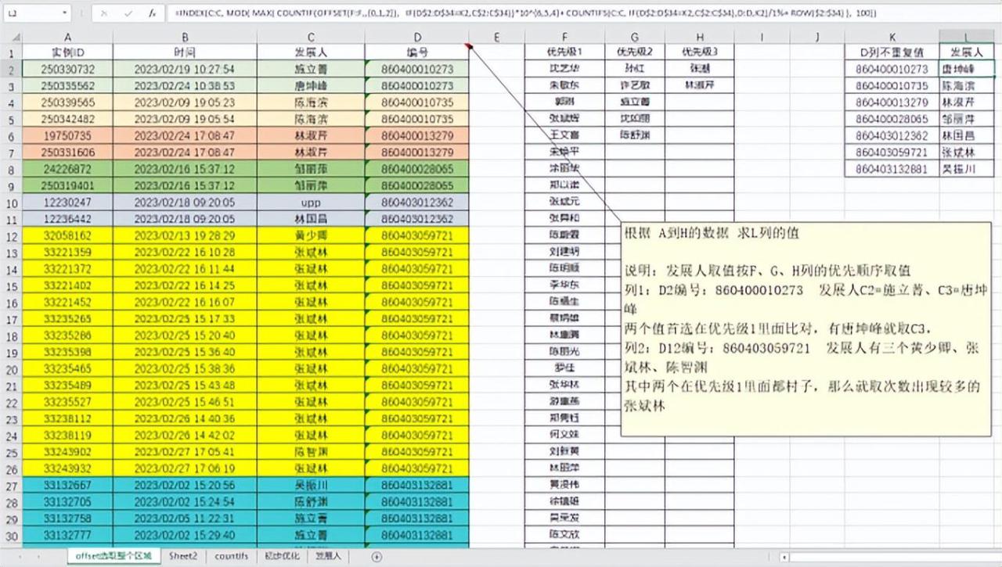The width and height of the screenshot is (1002, 567).
Task: Select column L header
Action: pyautogui.click(x=968, y=37)
